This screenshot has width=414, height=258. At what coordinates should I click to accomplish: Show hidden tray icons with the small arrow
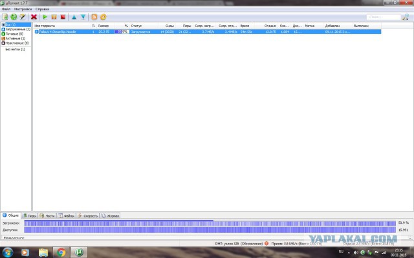349,253
